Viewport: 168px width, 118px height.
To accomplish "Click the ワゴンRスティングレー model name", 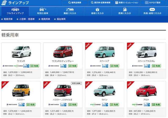I will [63, 61].
